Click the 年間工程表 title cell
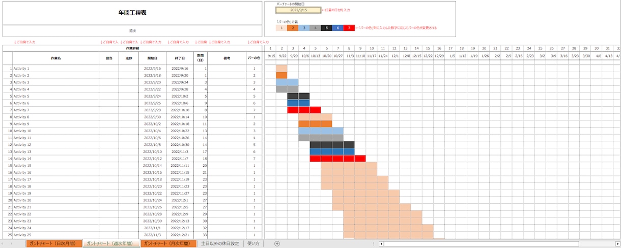This screenshot has height=248, width=621. point(132,12)
